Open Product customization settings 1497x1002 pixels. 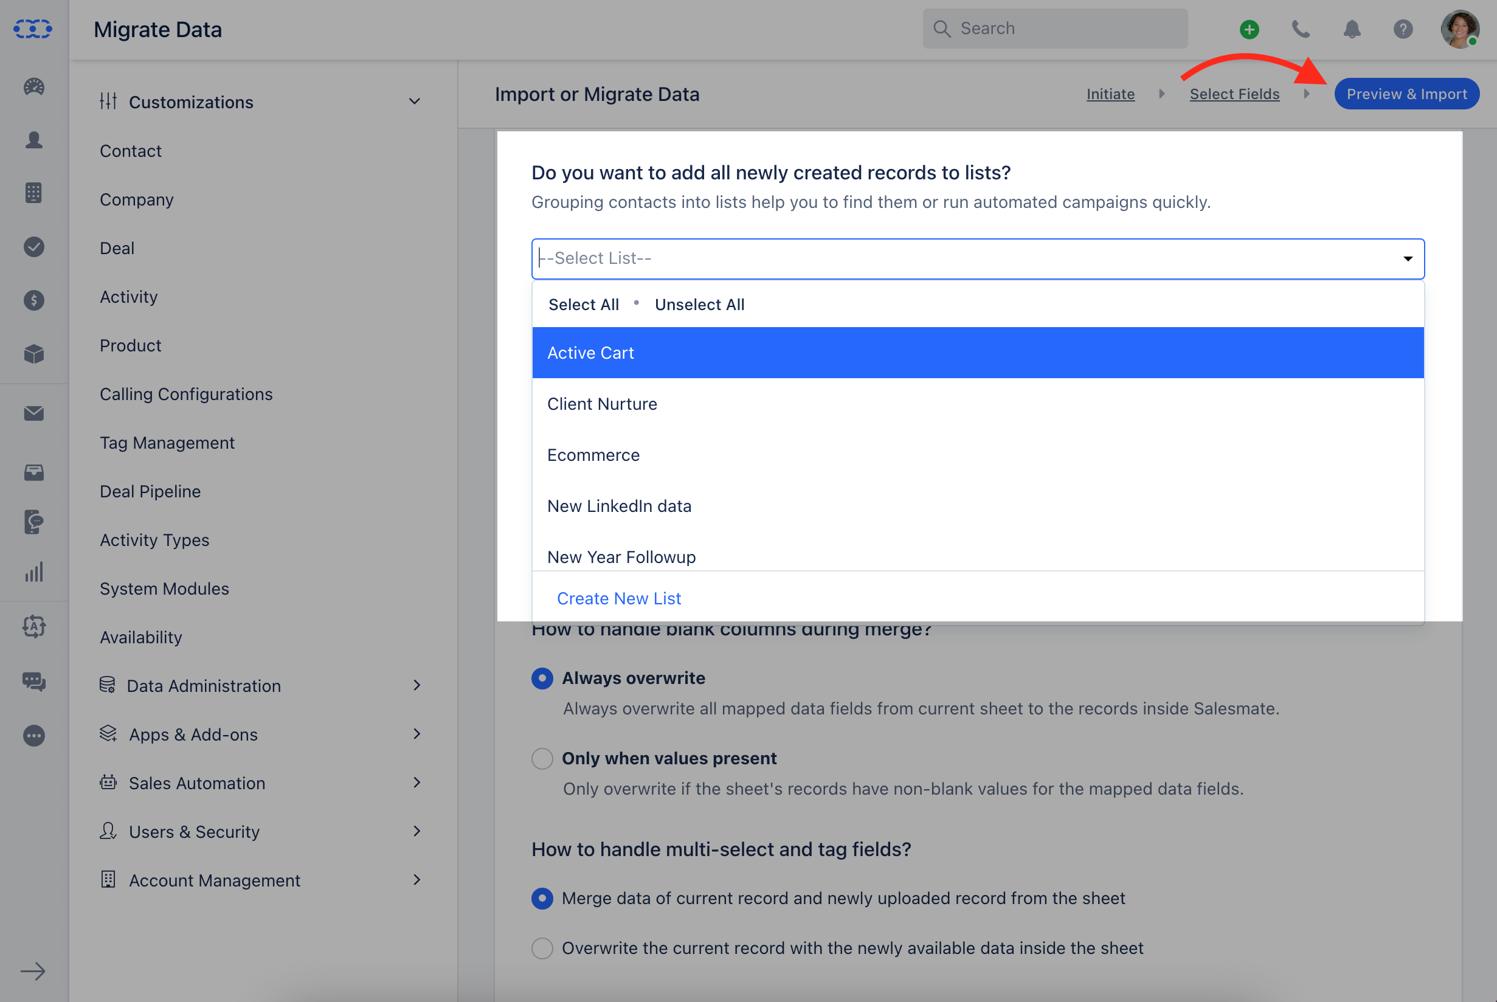pyautogui.click(x=130, y=345)
